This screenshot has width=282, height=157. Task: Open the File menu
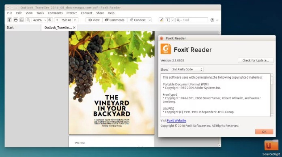coord(10,13)
